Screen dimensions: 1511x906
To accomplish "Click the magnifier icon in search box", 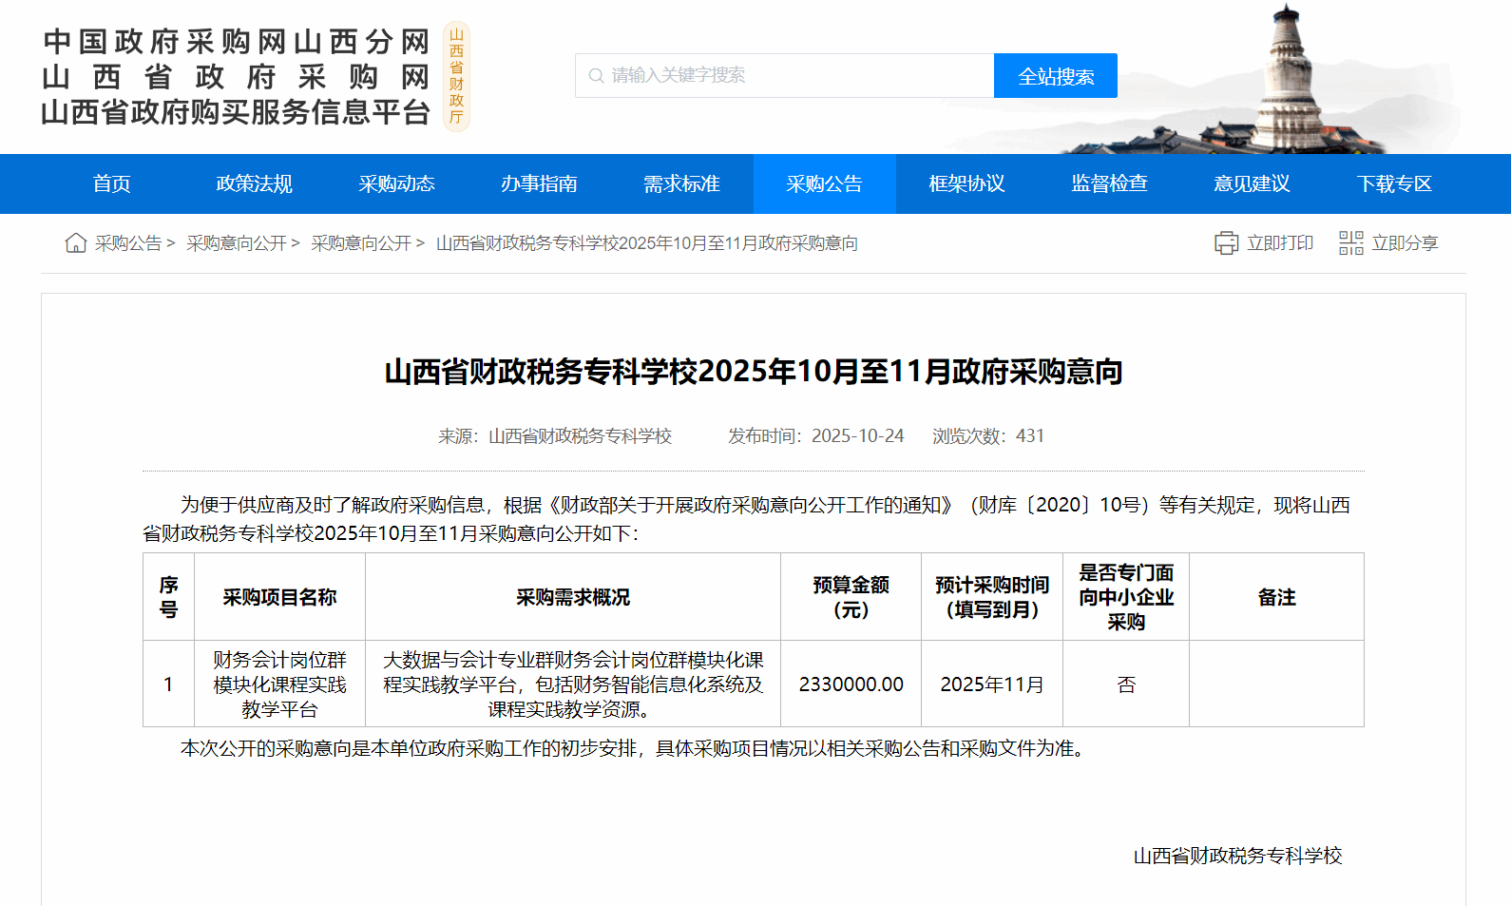I will click(596, 76).
